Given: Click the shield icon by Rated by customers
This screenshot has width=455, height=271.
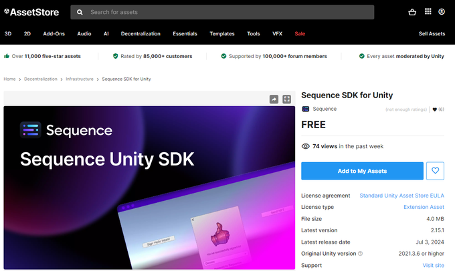Looking at the screenshot, I should (116, 56).
